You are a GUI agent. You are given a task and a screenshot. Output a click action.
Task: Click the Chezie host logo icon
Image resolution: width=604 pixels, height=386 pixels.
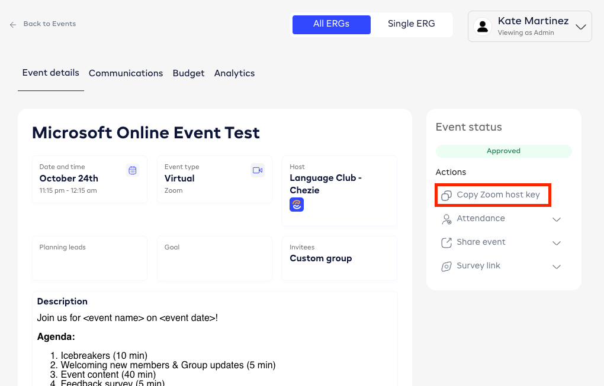coord(297,205)
